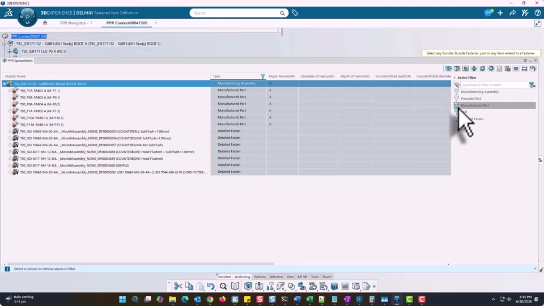Expand the COUNTERSUNK-No SubFlush fastener row
Screen dimensions: 544x306
click(10, 145)
